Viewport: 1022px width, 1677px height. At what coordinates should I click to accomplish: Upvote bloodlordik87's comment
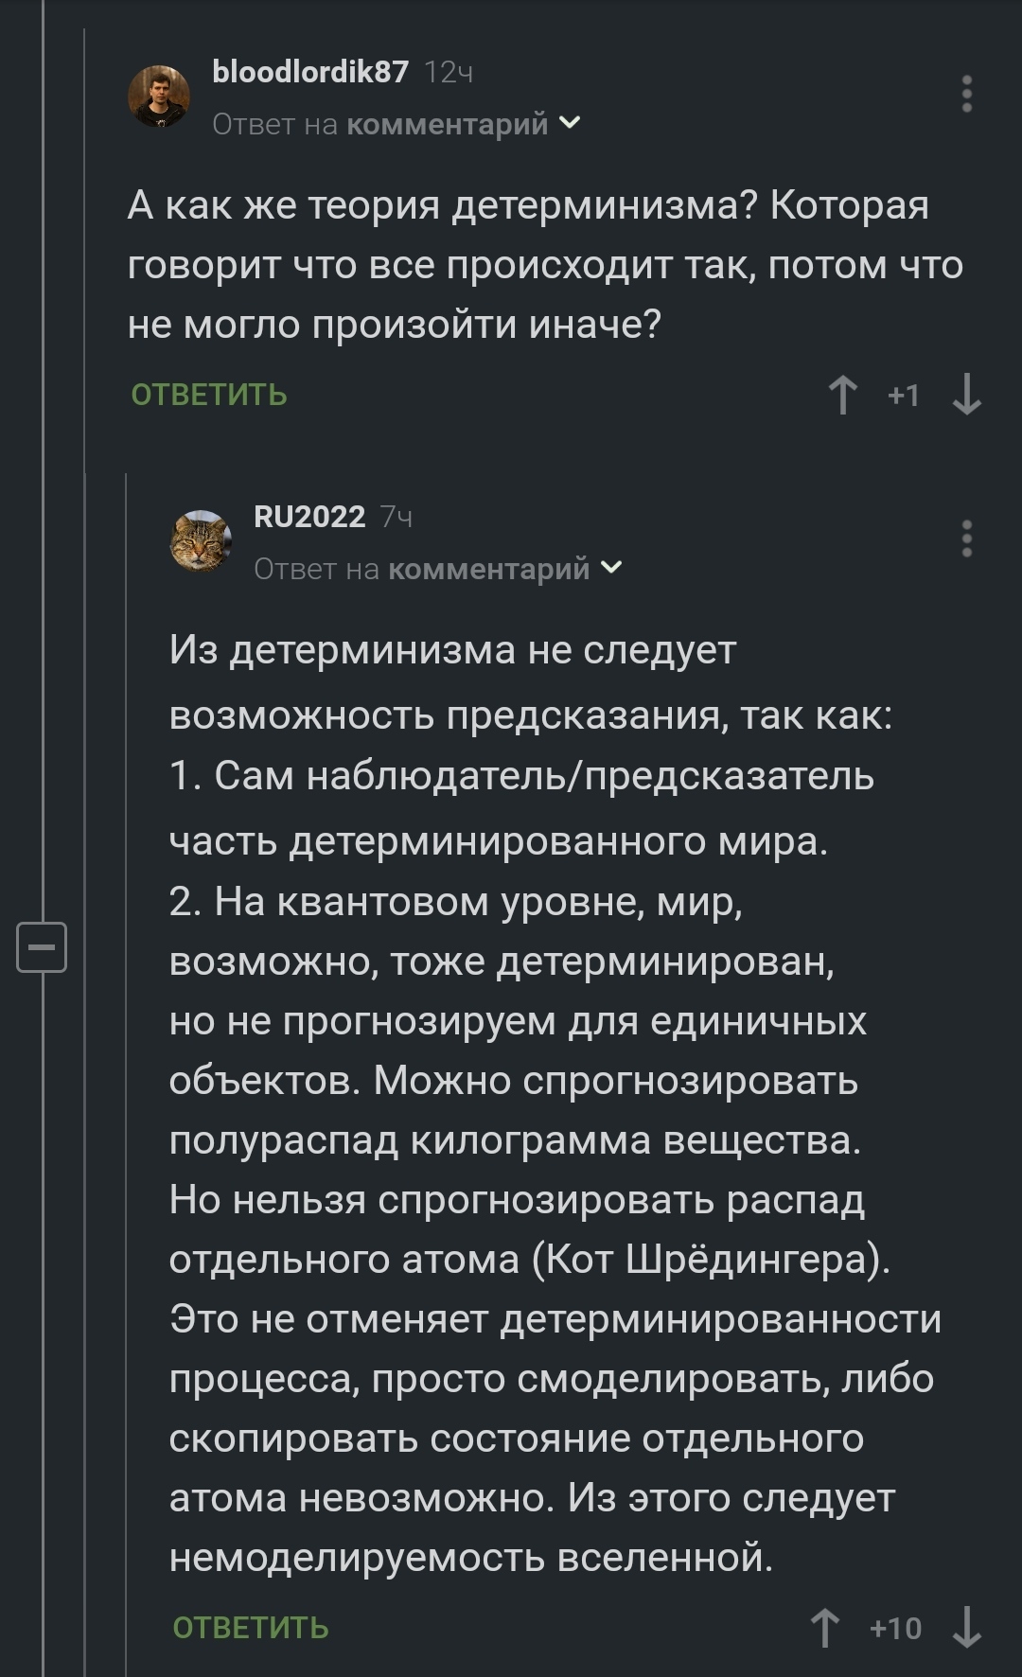click(x=842, y=395)
